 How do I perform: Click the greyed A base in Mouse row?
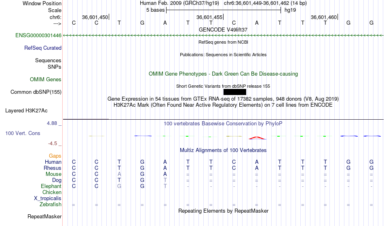(x=119, y=174)
